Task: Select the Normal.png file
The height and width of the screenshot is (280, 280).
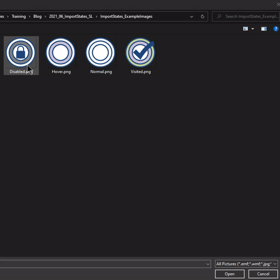Action: pos(101,53)
